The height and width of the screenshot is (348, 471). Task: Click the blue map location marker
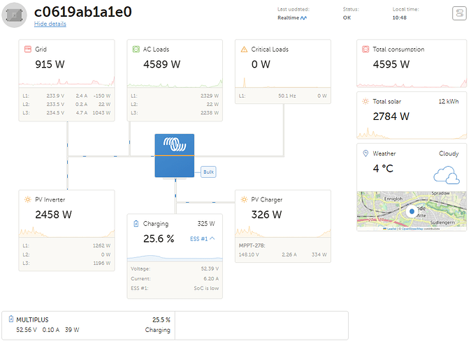click(x=412, y=211)
